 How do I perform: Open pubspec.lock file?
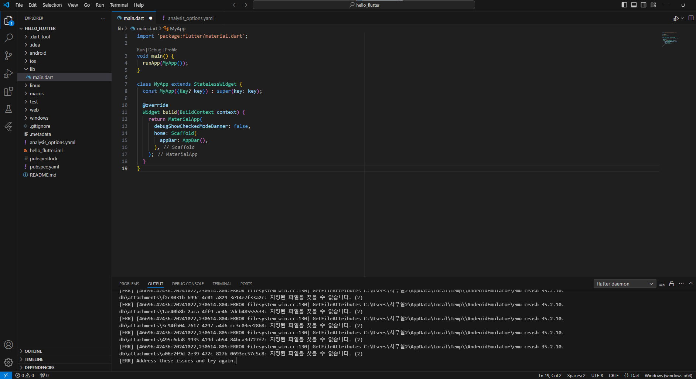(64, 158)
